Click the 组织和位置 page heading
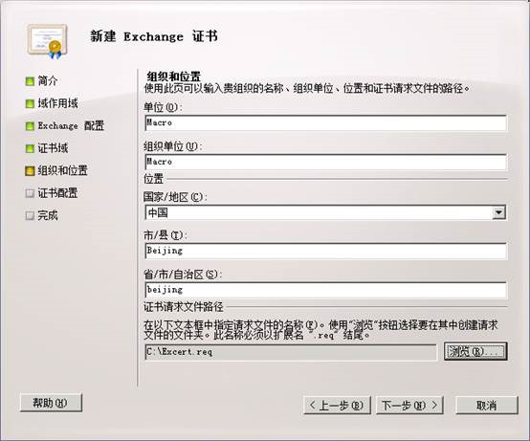530x441 pixels. (x=174, y=76)
